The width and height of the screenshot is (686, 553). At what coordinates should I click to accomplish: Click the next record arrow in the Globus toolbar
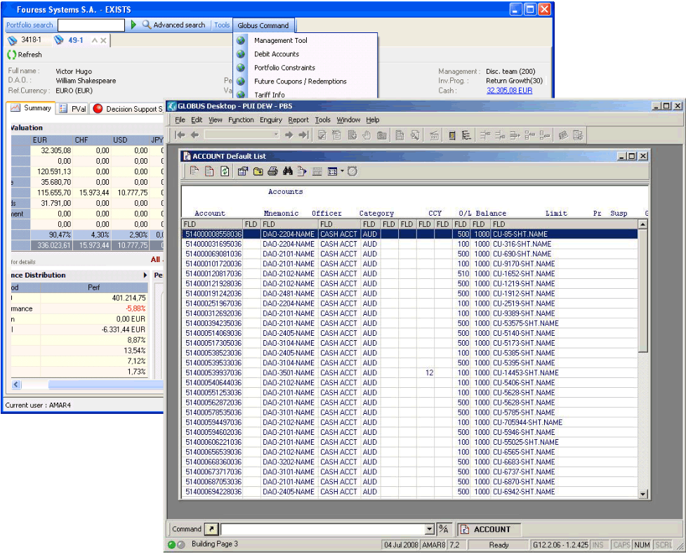pyautogui.click(x=289, y=135)
